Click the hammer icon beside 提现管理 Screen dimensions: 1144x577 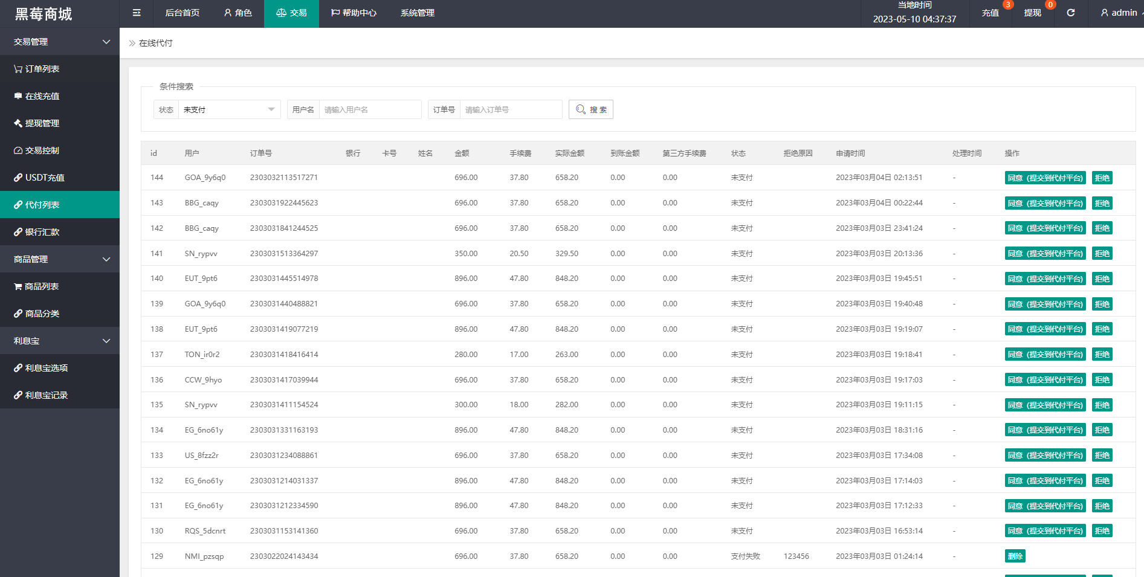[x=18, y=123]
